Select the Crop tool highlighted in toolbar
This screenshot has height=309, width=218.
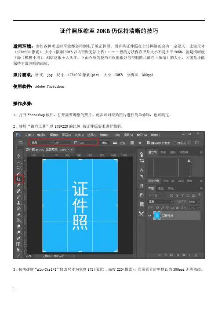[x=18, y=179]
